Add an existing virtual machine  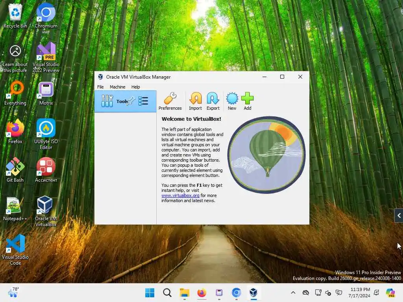click(247, 101)
